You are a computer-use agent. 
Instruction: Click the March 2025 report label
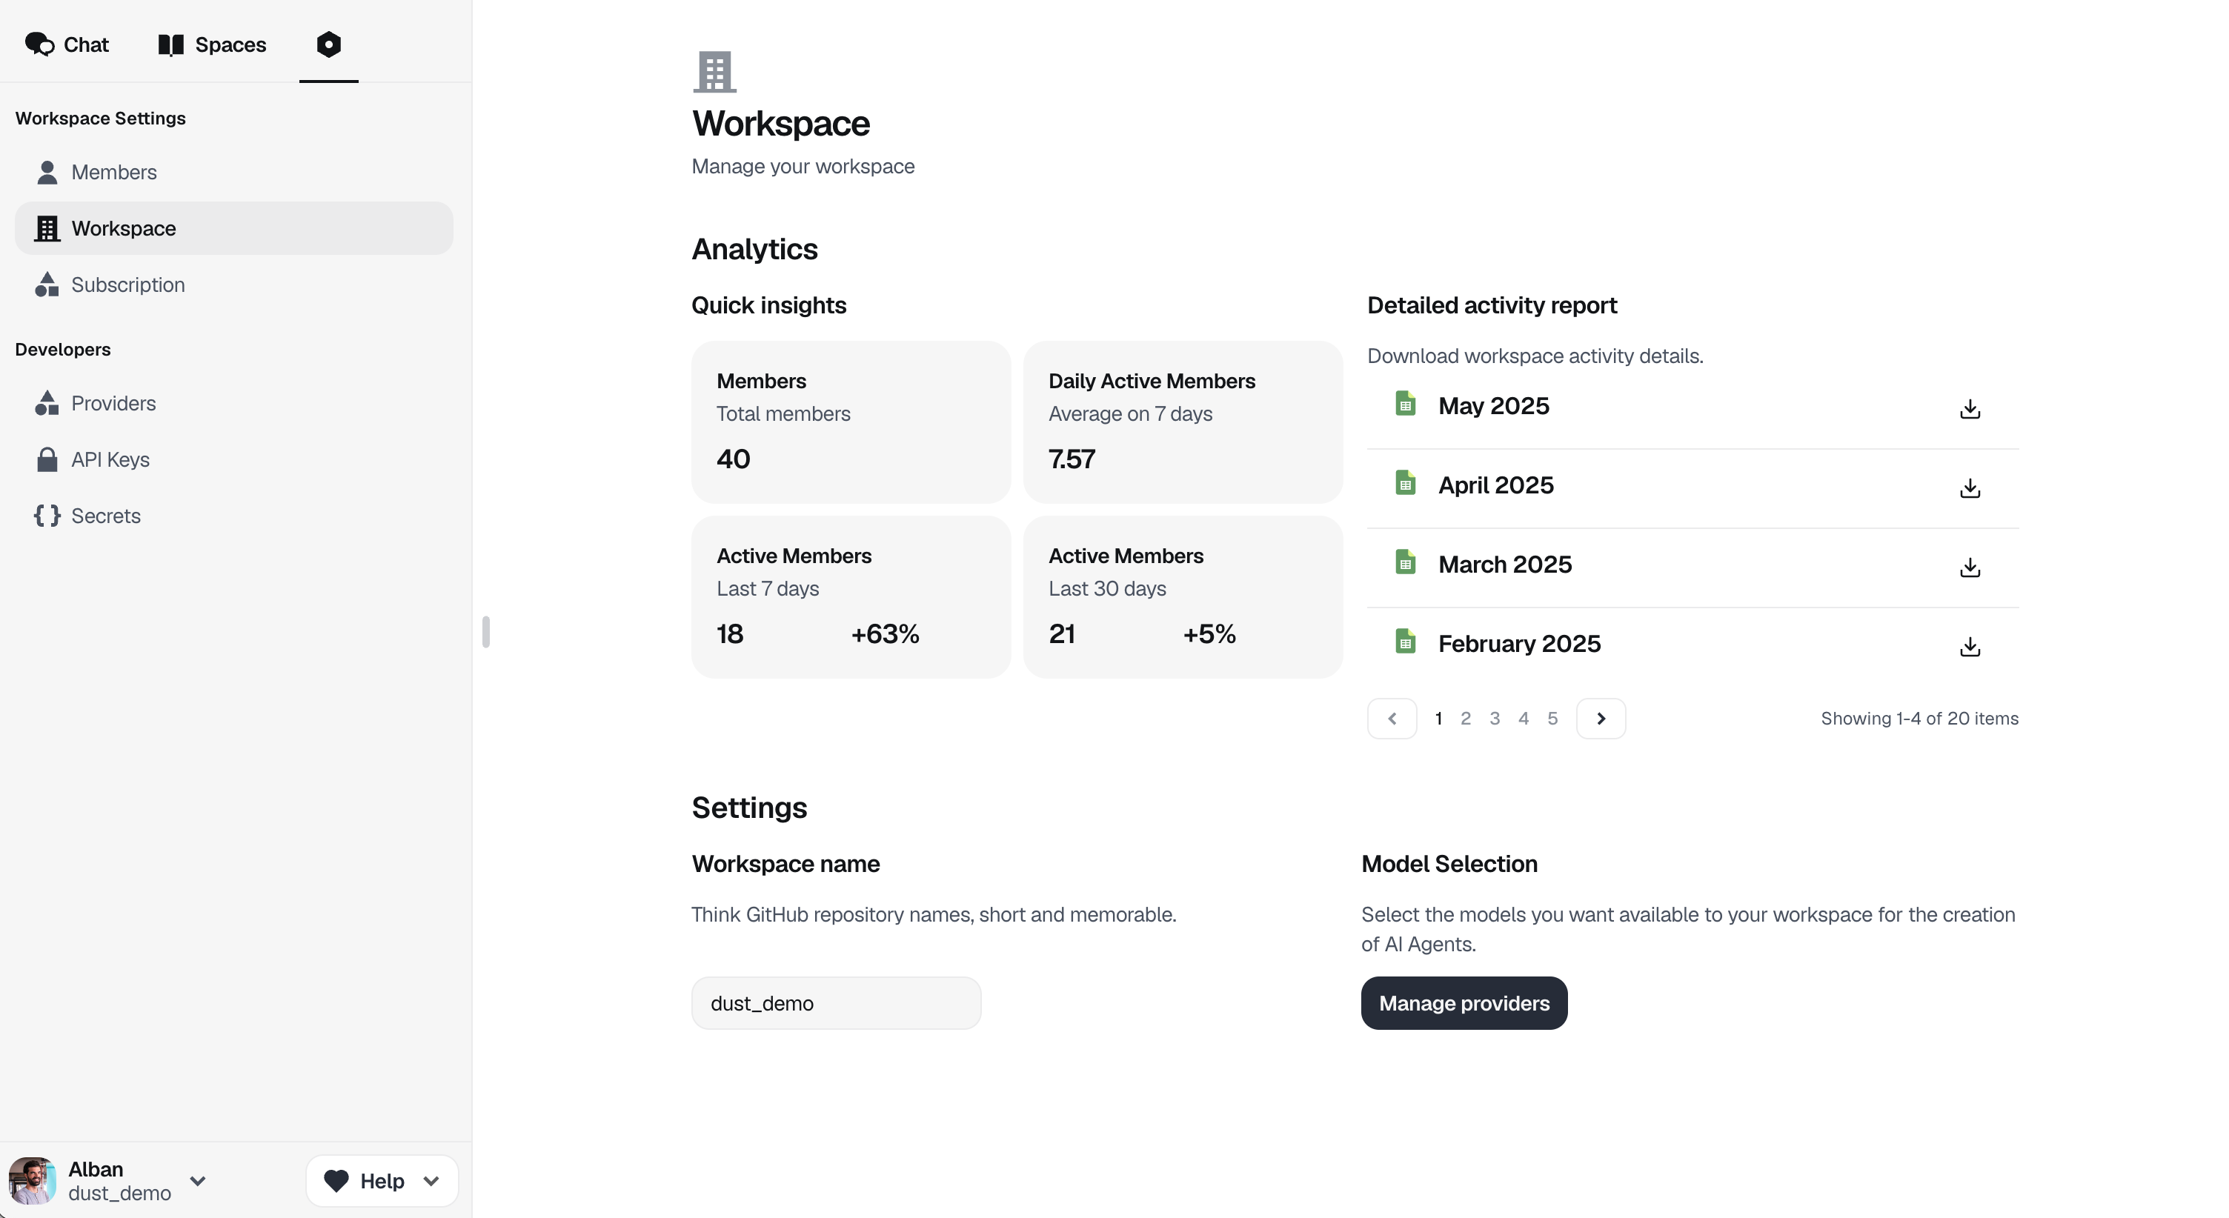pyautogui.click(x=1505, y=565)
